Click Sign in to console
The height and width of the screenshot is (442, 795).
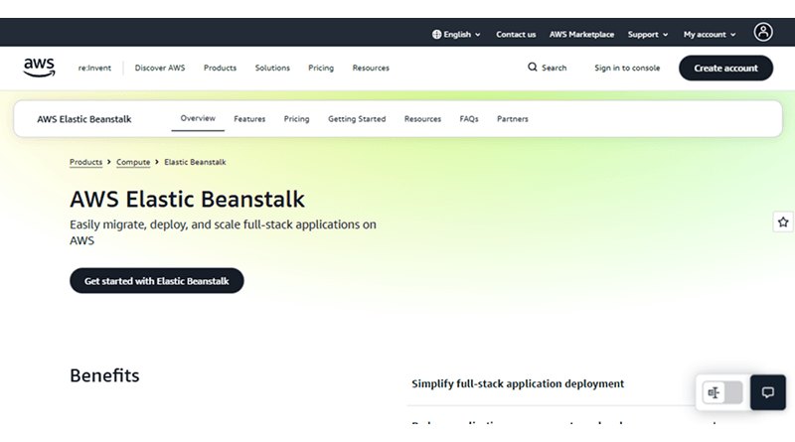(627, 68)
